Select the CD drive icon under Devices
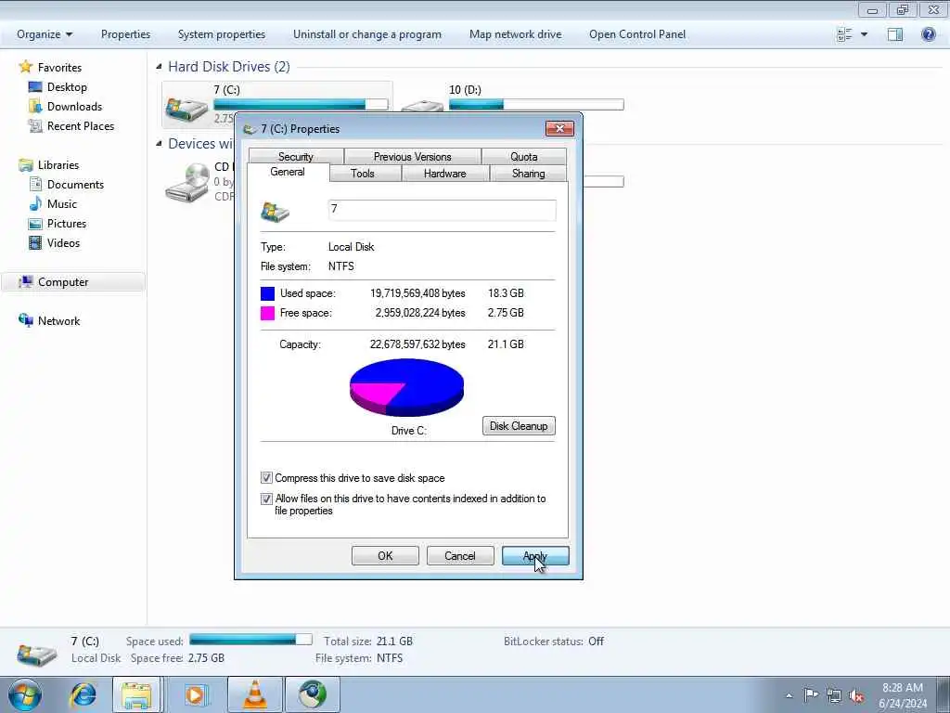Screen dimensions: 950x713 tap(187, 183)
